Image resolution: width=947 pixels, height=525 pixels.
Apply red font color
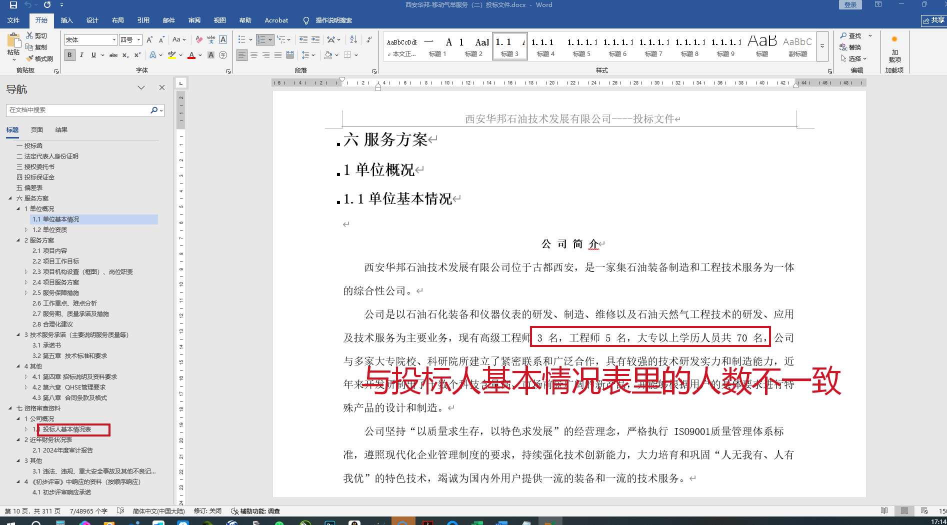point(191,55)
